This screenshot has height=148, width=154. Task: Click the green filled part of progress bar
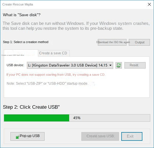(36, 118)
